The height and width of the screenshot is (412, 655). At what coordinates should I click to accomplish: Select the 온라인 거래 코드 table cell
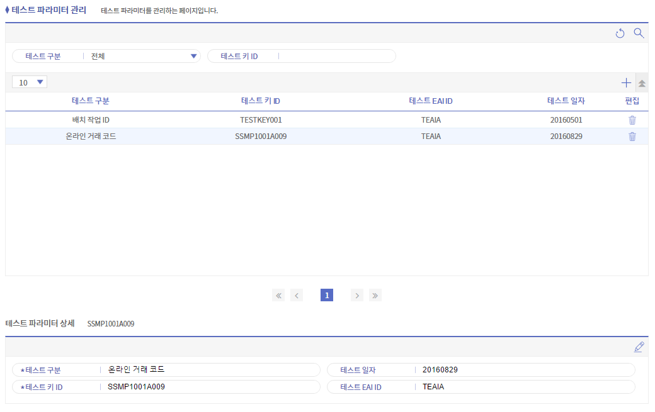91,136
